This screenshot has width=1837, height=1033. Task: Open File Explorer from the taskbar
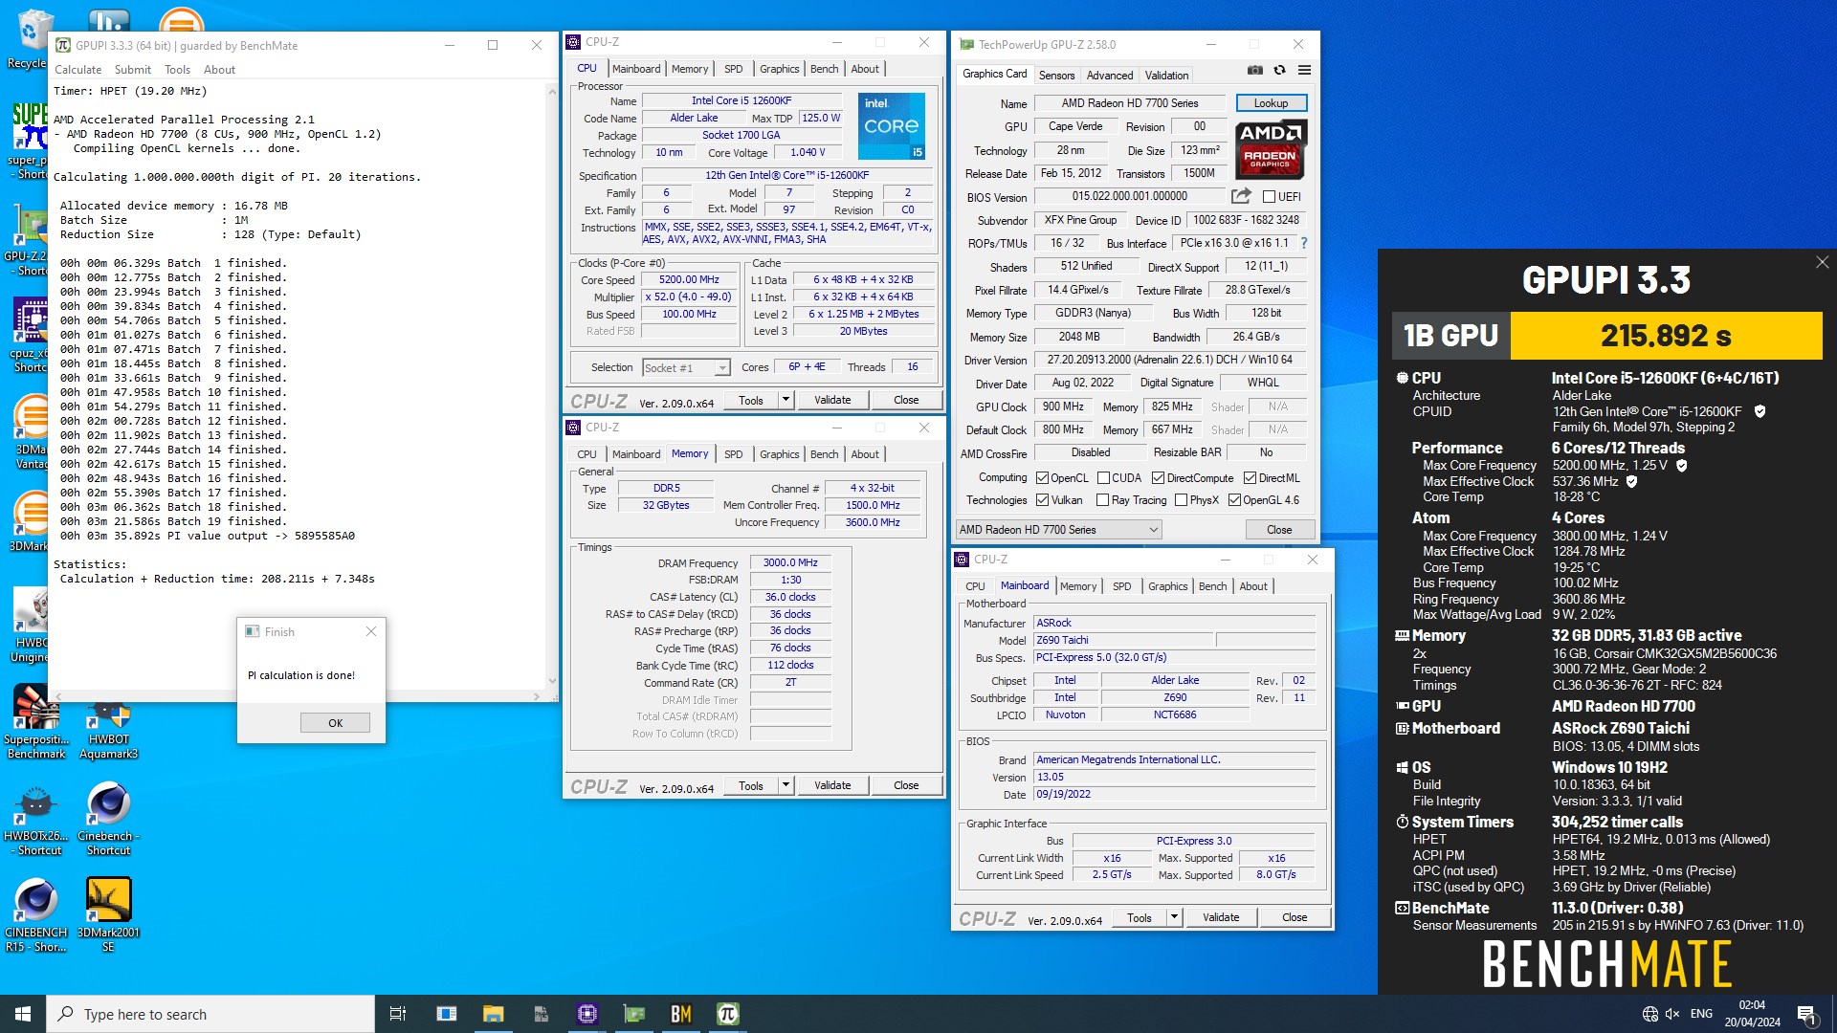(493, 1014)
